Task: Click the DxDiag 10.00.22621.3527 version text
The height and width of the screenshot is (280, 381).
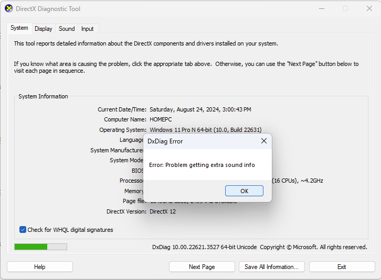Action: pyautogui.click(x=204, y=247)
